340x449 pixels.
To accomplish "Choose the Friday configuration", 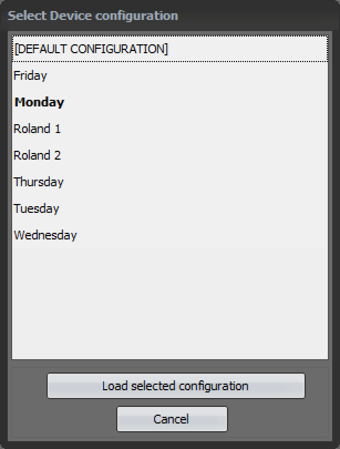I will pyautogui.click(x=170, y=75).
